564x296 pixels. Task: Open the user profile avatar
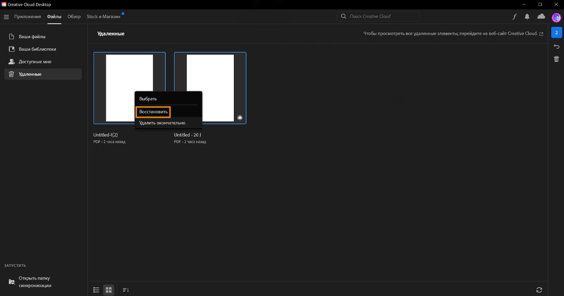[x=556, y=17]
